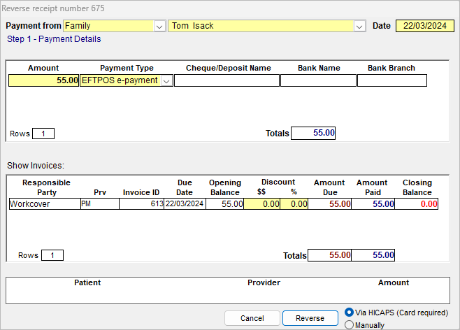460x330 pixels.
Task: Open the EFTPOS e-payment type dropdown
Action: tap(166, 80)
